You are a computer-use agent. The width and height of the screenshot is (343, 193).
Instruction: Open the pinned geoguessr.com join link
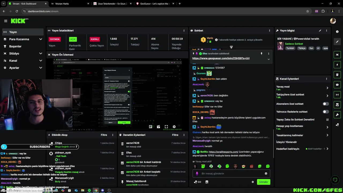[x=221, y=58]
